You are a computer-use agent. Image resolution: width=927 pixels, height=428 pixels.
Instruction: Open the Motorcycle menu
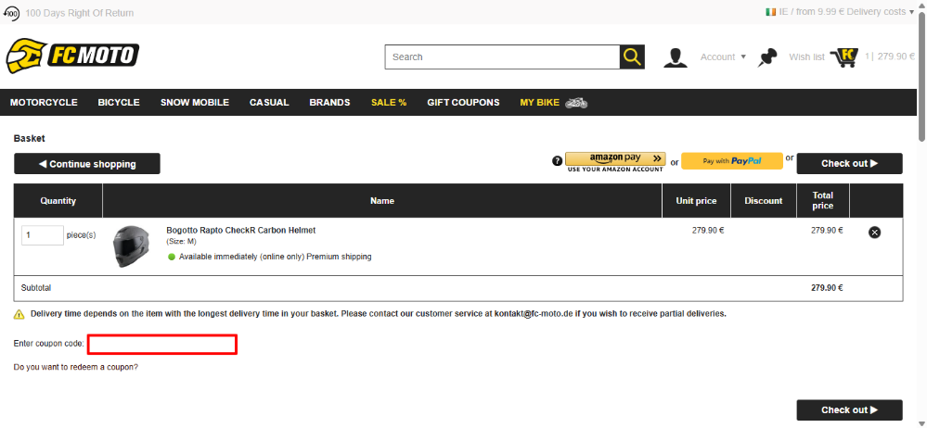point(44,103)
